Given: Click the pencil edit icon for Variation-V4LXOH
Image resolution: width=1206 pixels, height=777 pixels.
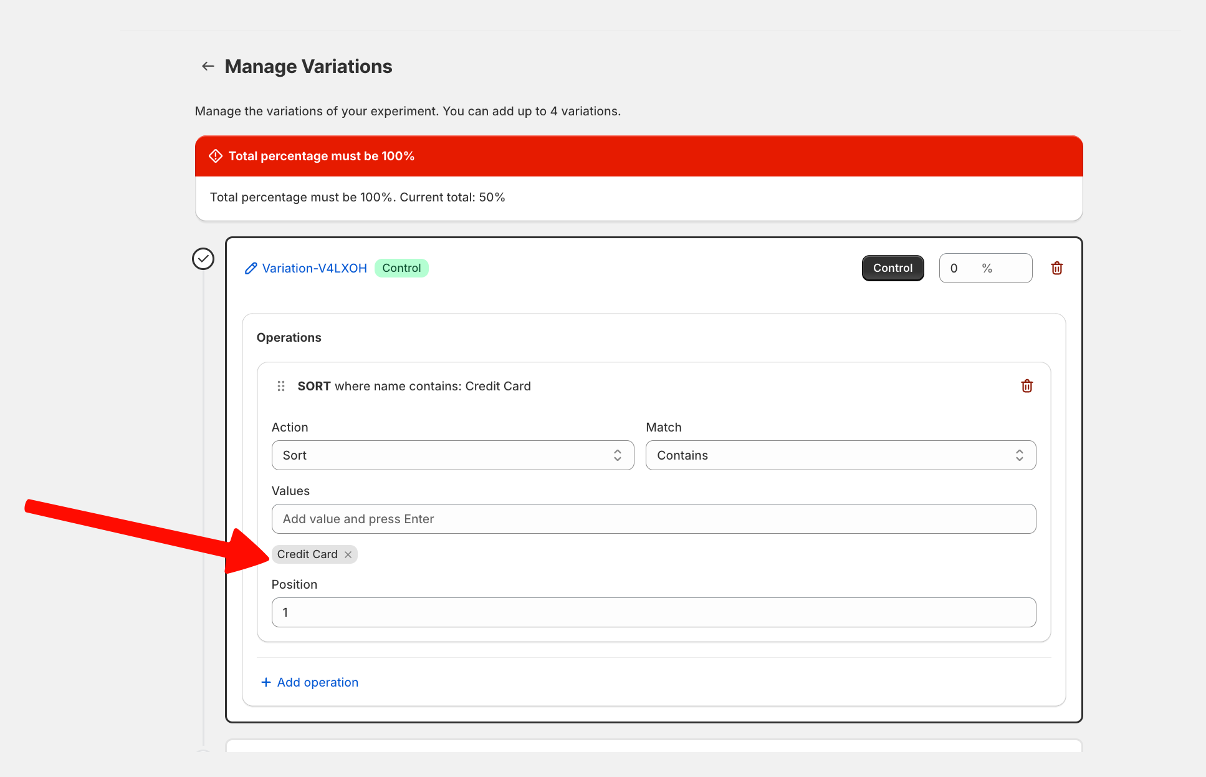Looking at the screenshot, I should tap(251, 268).
